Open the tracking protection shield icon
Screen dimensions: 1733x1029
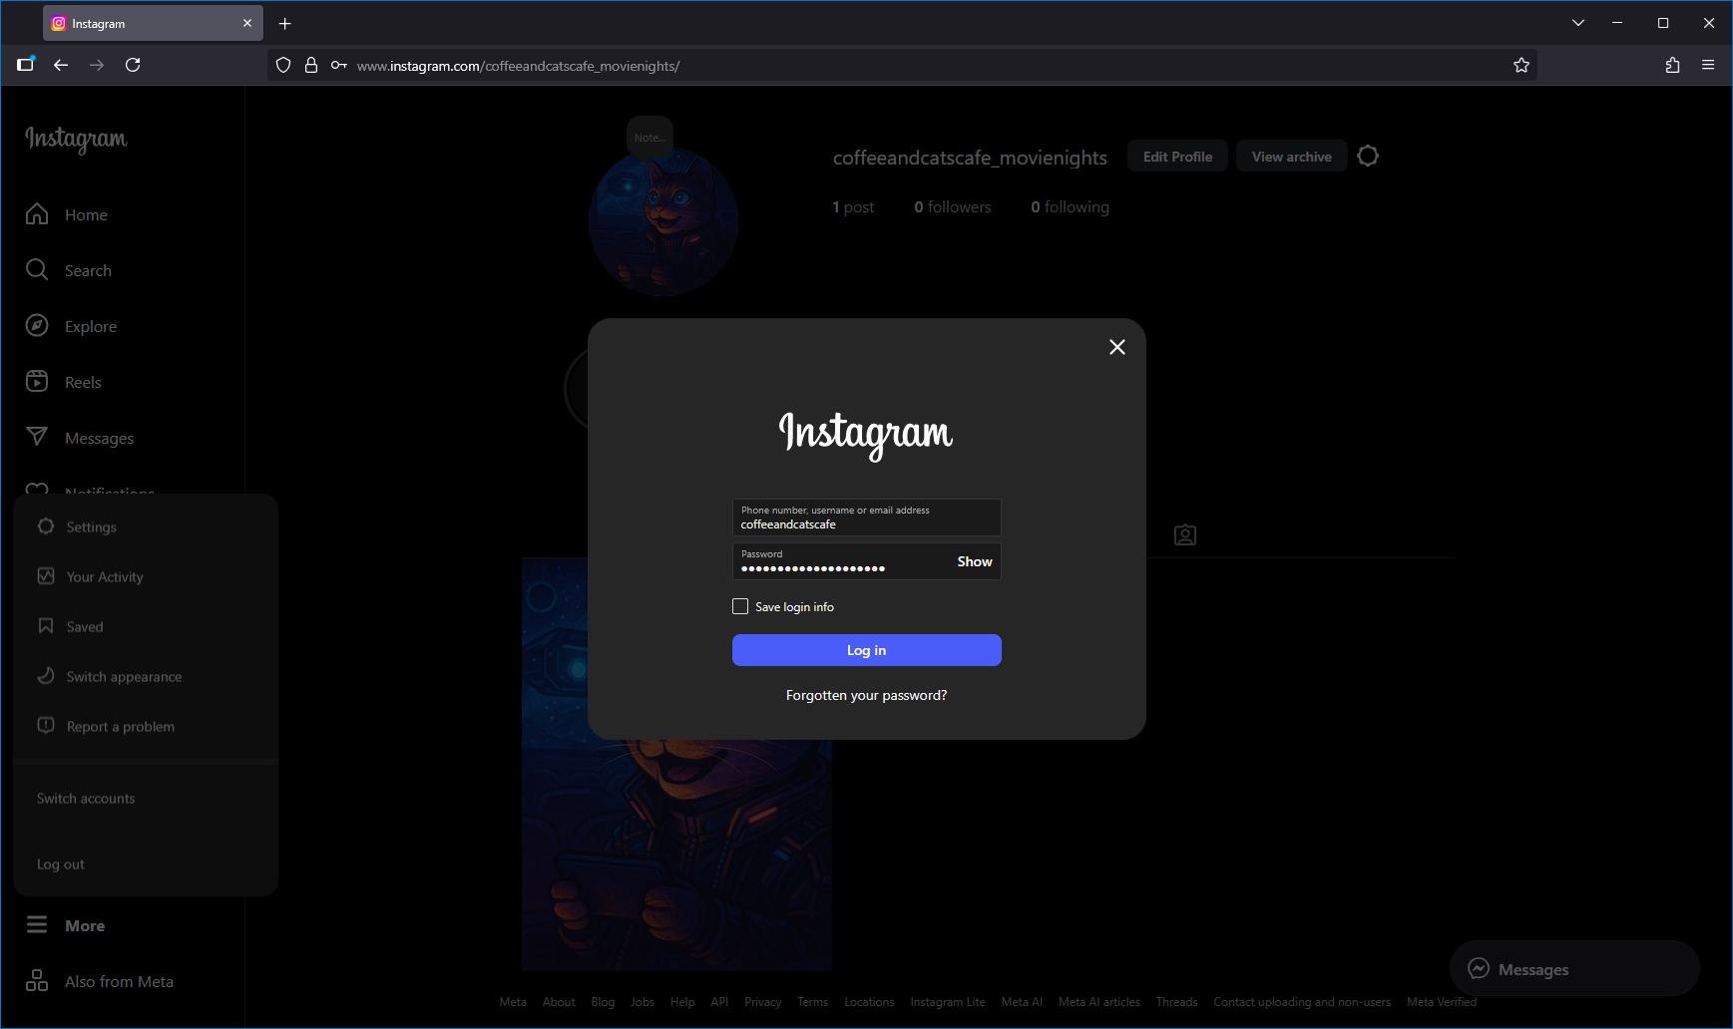coord(283,66)
